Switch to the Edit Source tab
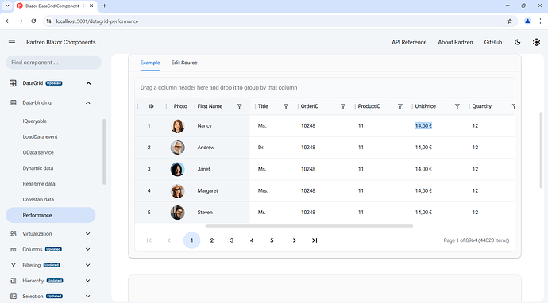The width and height of the screenshot is (548, 303). tap(184, 63)
